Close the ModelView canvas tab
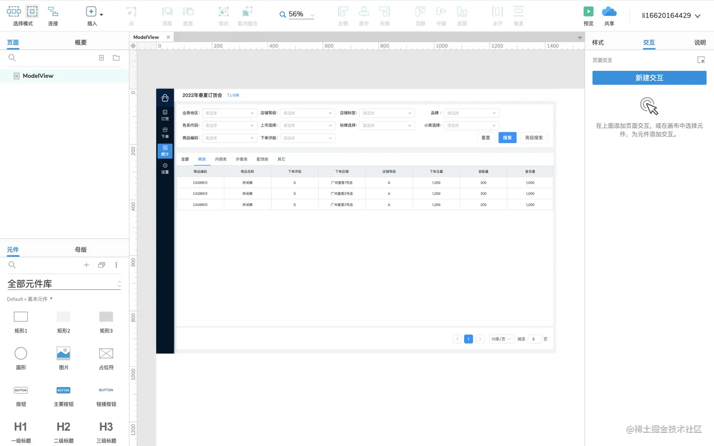714x446 pixels. pos(168,37)
